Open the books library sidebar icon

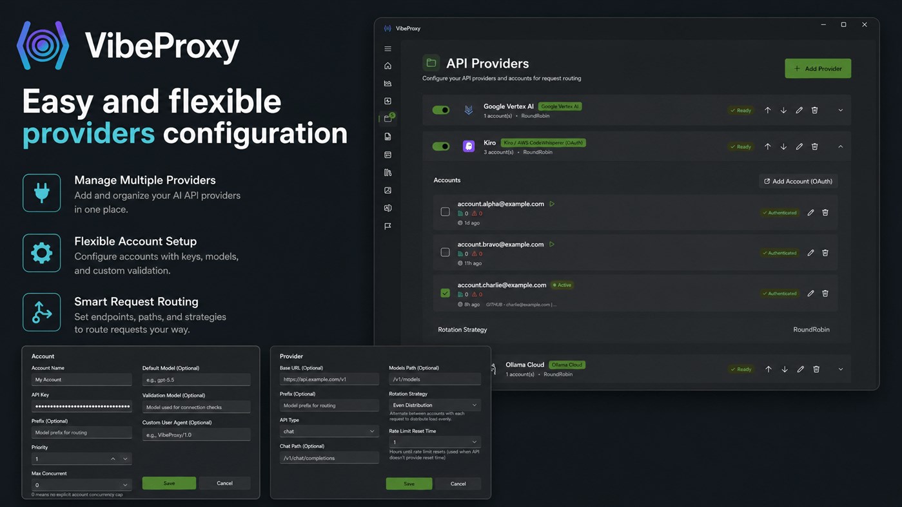387,173
